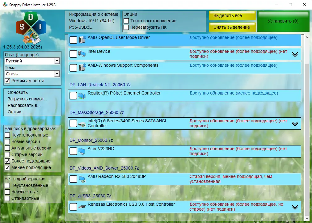Click the Intel Device hardware icon
The image size is (312, 223).
pos(82,54)
